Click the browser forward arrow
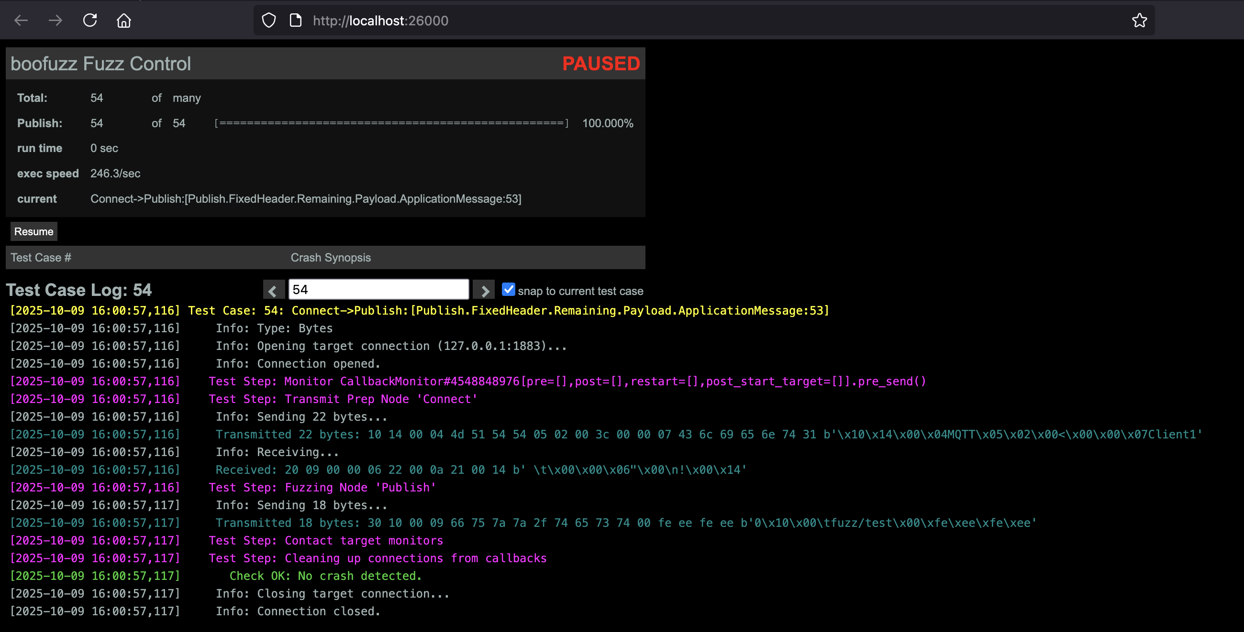The image size is (1244, 632). pyautogui.click(x=56, y=20)
